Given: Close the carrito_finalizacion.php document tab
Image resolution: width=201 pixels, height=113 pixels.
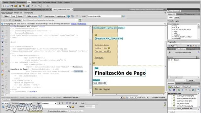Looking at the screenshot, I should click(72, 9).
